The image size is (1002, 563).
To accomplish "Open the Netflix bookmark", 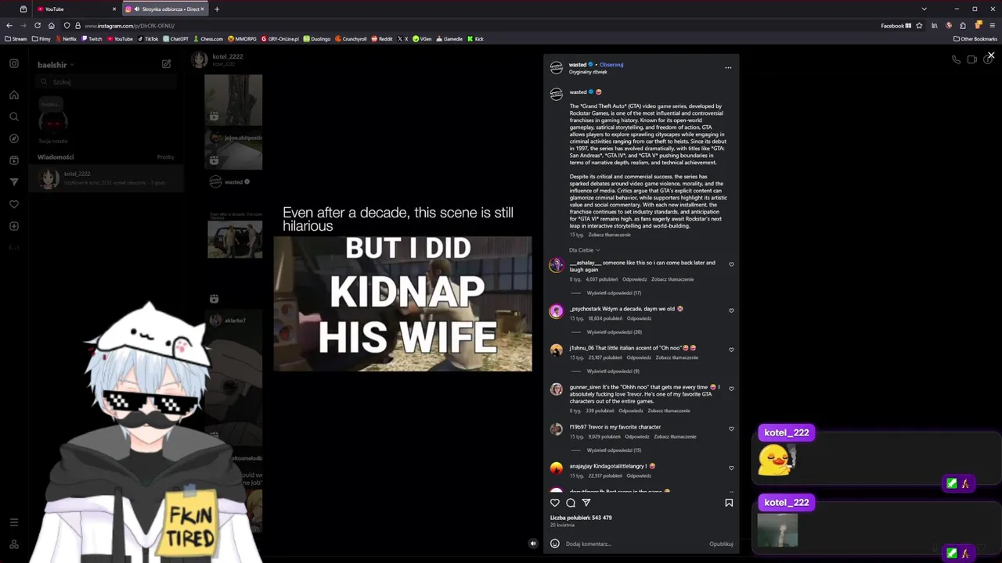I will [66, 38].
